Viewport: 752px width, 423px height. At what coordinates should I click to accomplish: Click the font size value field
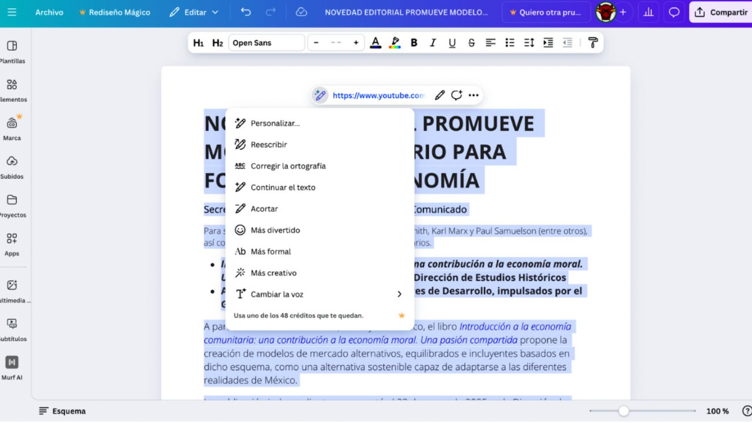pos(336,43)
